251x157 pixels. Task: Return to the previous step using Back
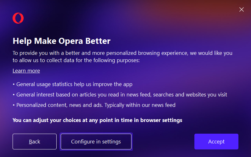point(35,142)
